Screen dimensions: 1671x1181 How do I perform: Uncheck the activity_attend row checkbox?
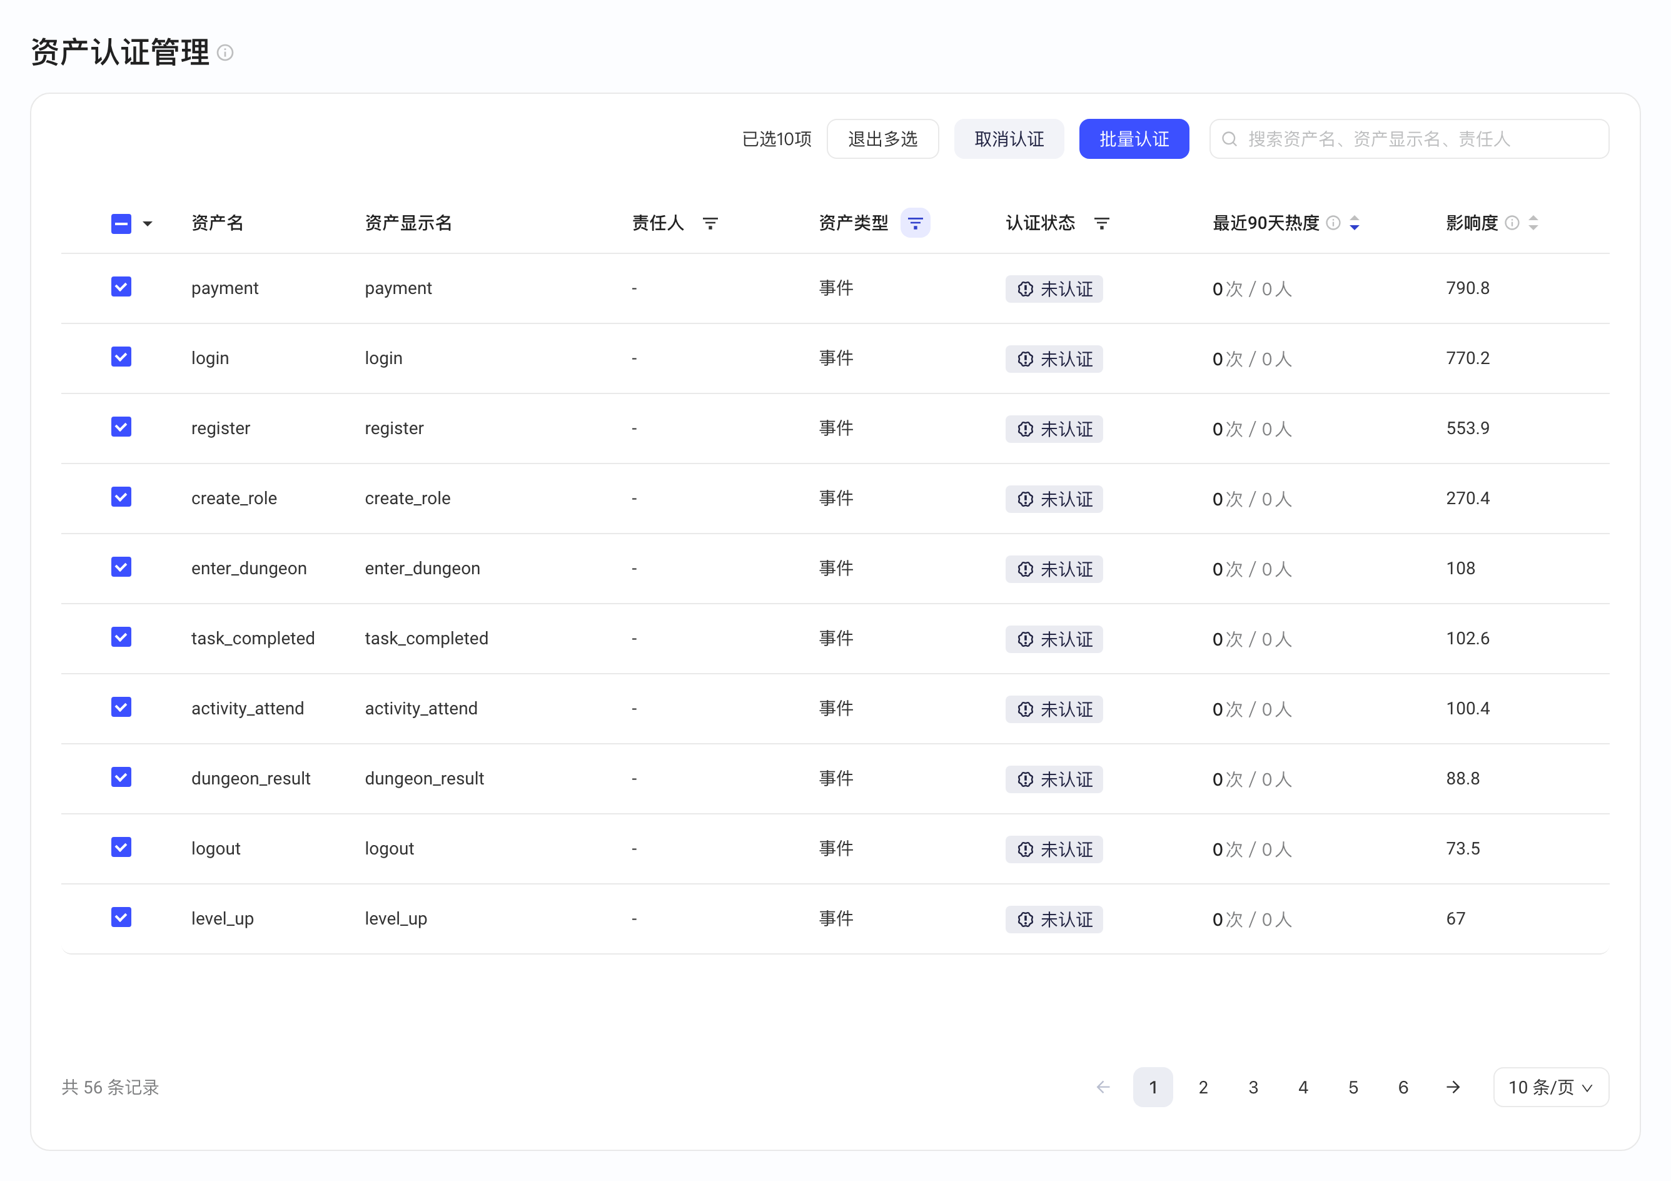[121, 707]
